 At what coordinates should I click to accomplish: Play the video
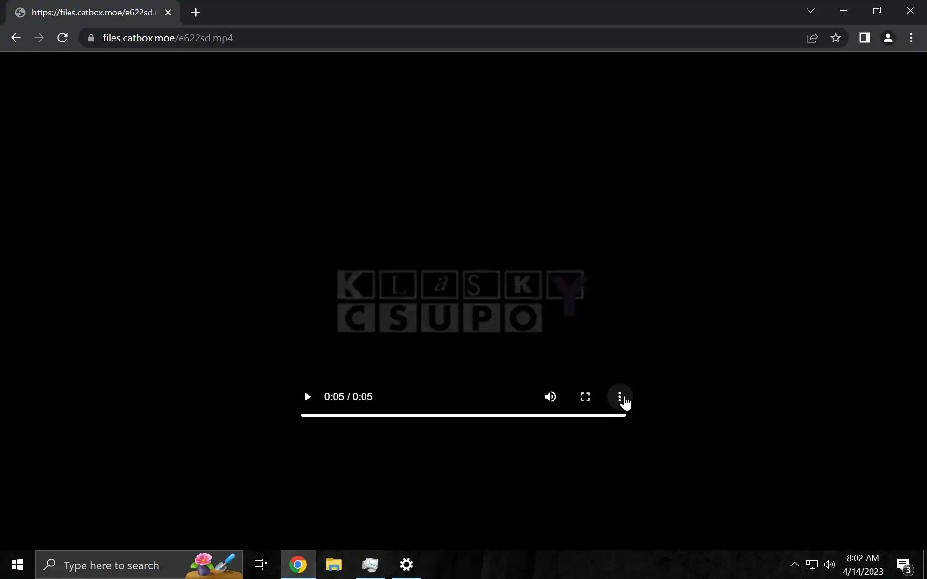click(307, 397)
